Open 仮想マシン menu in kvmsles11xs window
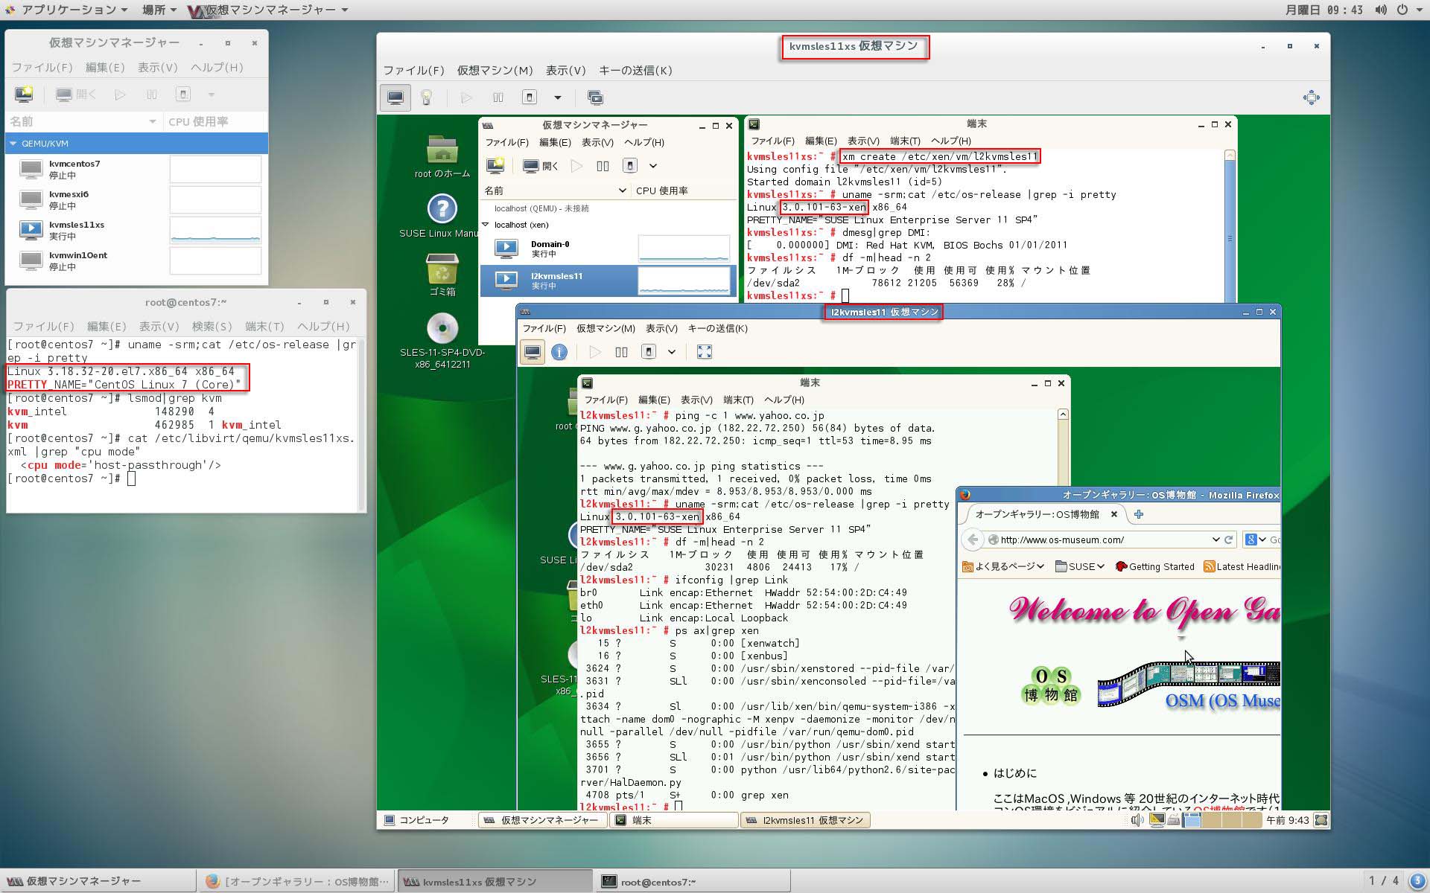The height and width of the screenshot is (893, 1430). point(495,71)
